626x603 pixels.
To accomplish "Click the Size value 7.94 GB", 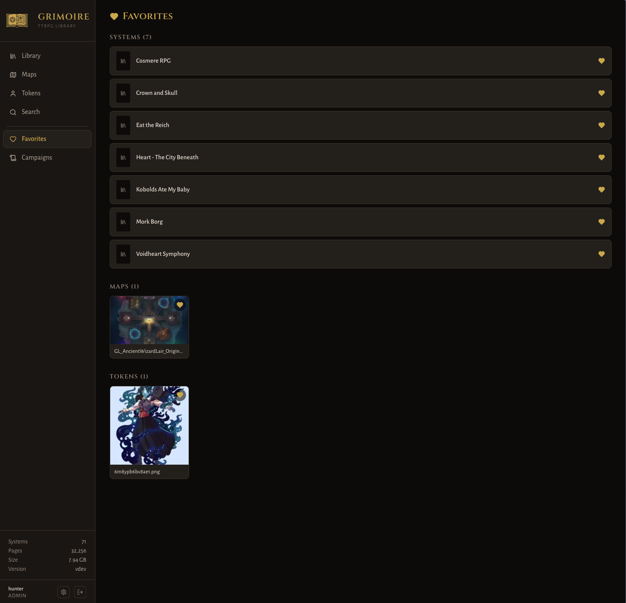I will point(78,560).
